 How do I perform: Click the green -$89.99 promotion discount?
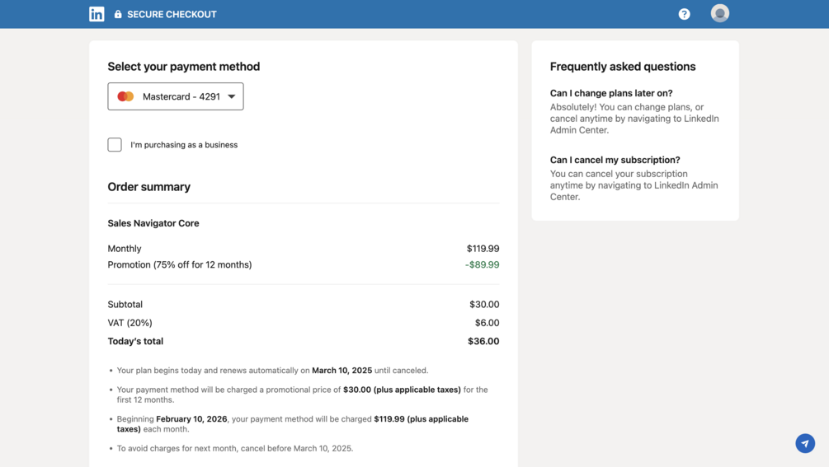coord(482,264)
